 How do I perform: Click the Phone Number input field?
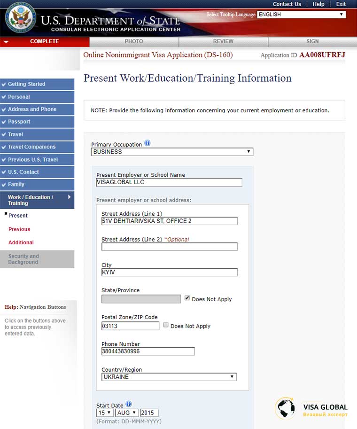coord(148,351)
